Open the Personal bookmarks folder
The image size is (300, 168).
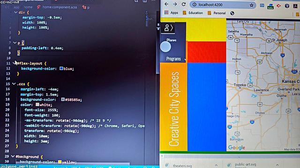pos(217,13)
